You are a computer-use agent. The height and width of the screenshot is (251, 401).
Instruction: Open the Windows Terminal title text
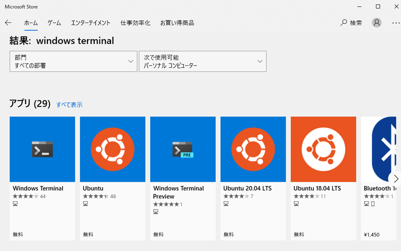pyautogui.click(x=38, y=188)
